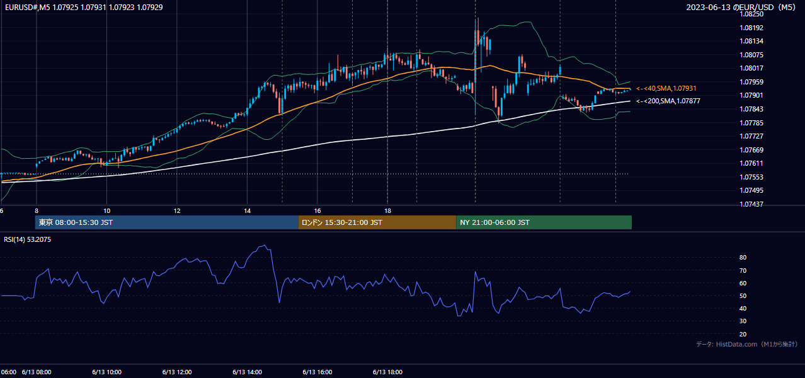Select the 200 SMA label 1.07877
The image size is (805, 378).
coord(668,101)
